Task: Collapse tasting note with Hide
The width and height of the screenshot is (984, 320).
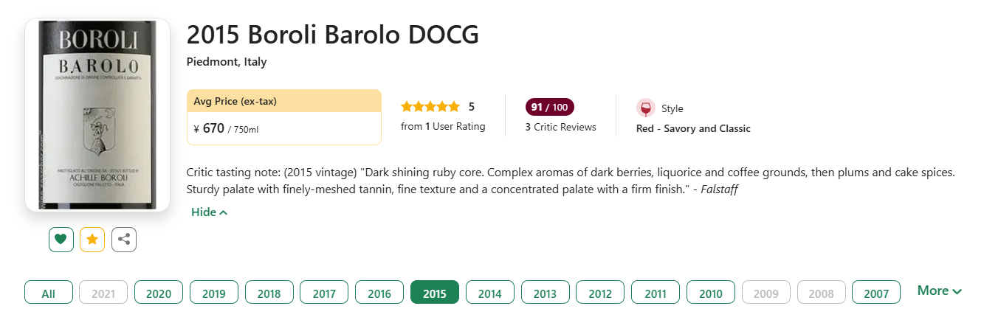Action: [209, 212]
